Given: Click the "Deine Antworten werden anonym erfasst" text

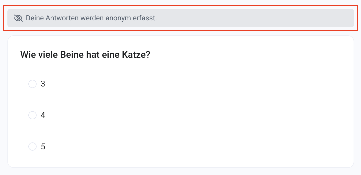Looking at the screenshot, I should click(x=91, y=18).
